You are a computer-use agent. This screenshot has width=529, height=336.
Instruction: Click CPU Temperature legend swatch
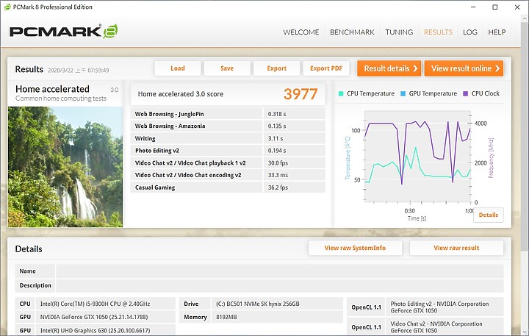tap(341, 93)
